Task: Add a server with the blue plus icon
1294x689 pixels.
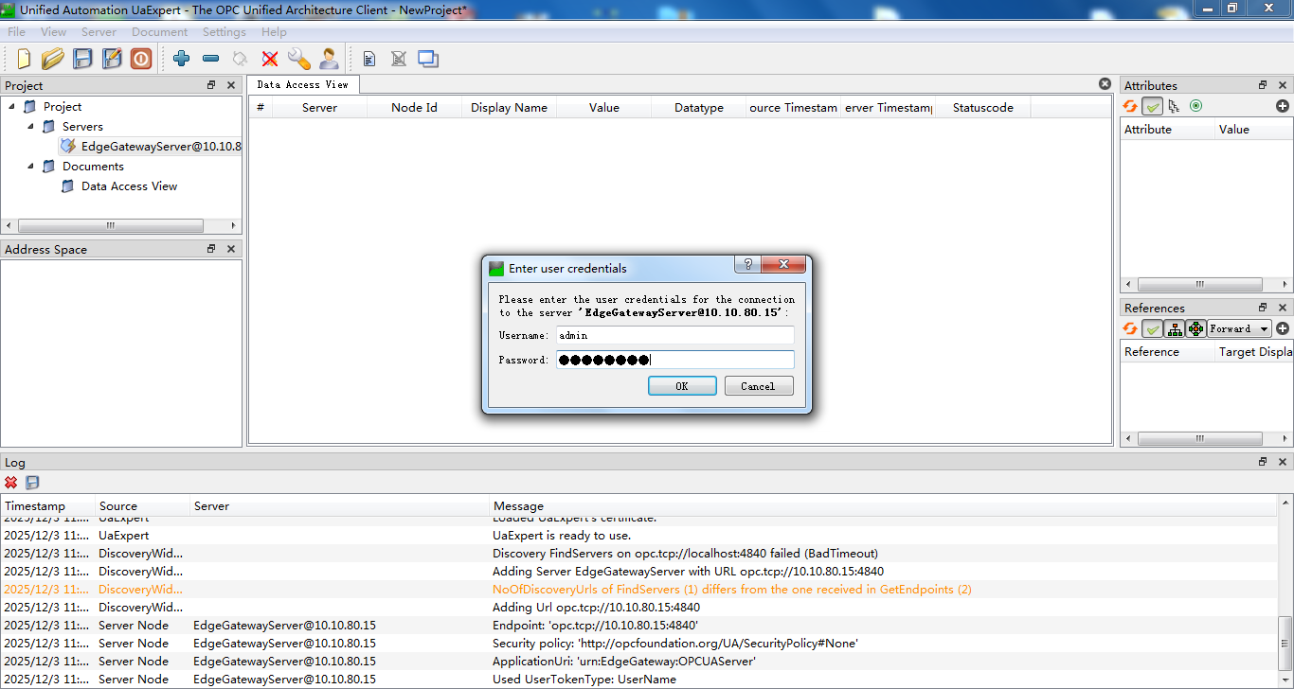Action: click(x=182, y=59)
